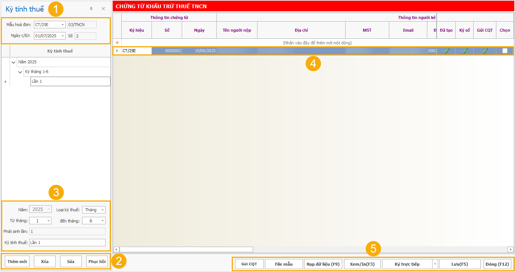This screenshot has width=515, height=272.
Task: Open the Mẫu hoá đơn dropdown
Action: 63,25
